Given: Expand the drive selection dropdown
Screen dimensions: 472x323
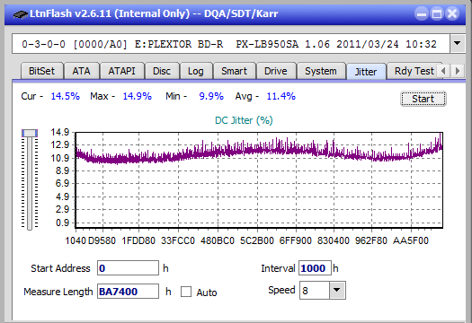Looking at the screenshot, I should click(x=458, y=44).
